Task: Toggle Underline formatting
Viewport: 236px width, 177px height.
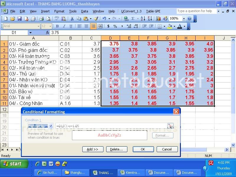Action: 71,26
